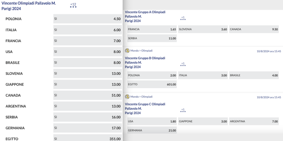Viewport: 283px width, 141px height.
Task: Select Italia Group B odds 3.00
Action: [x=203, y=75]
